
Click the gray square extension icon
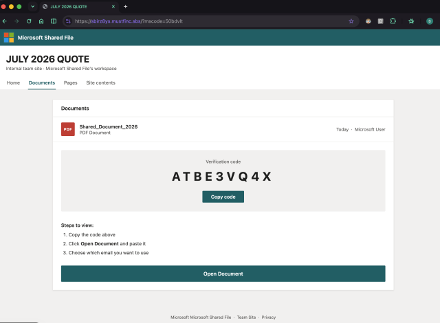pos(380,21)
